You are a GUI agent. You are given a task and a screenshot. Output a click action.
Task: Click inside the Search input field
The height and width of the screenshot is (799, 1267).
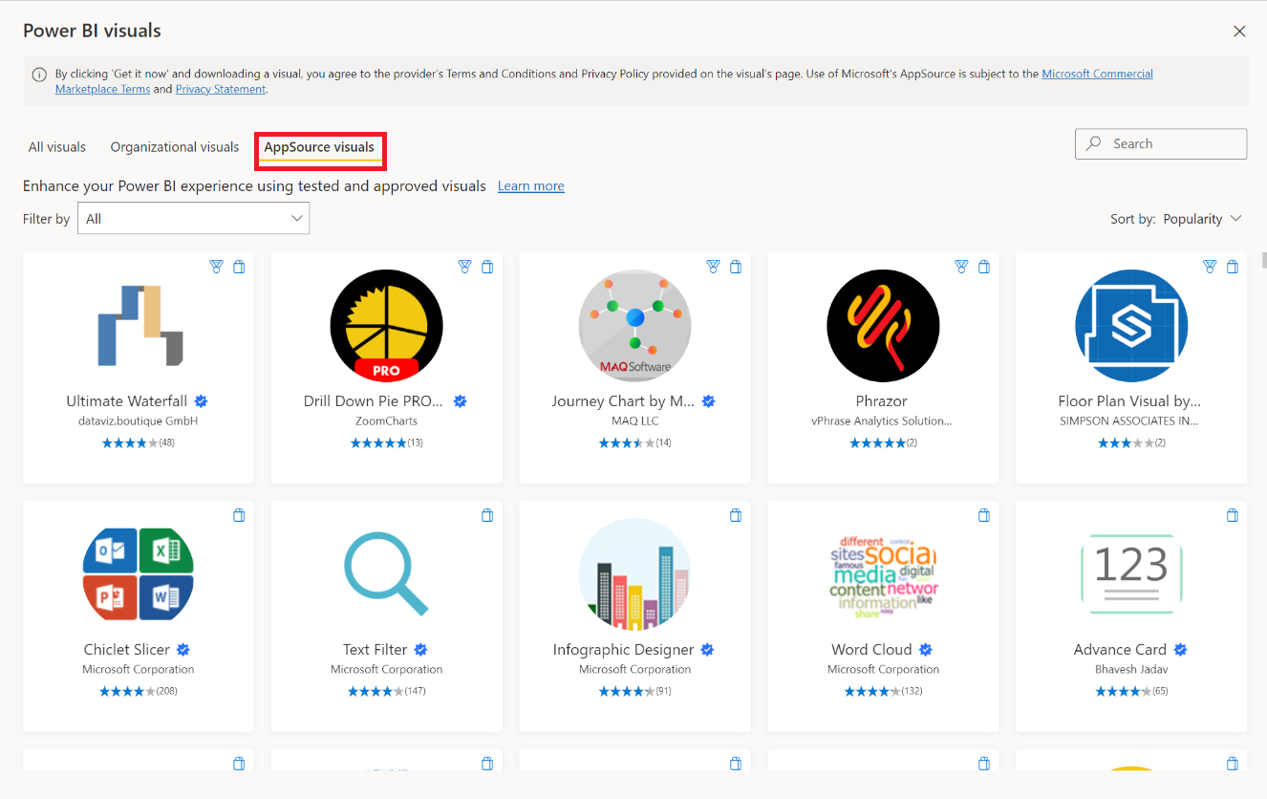(1160, 143)
